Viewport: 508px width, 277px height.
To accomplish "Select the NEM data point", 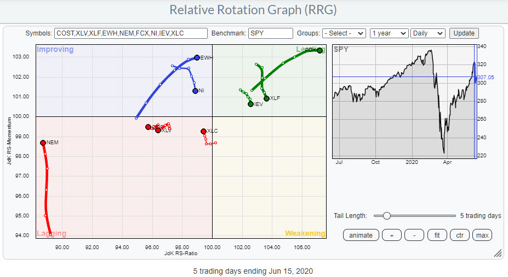I will pos(43,143).
